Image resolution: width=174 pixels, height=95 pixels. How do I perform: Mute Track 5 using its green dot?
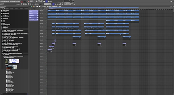click(x=46, y=26)
